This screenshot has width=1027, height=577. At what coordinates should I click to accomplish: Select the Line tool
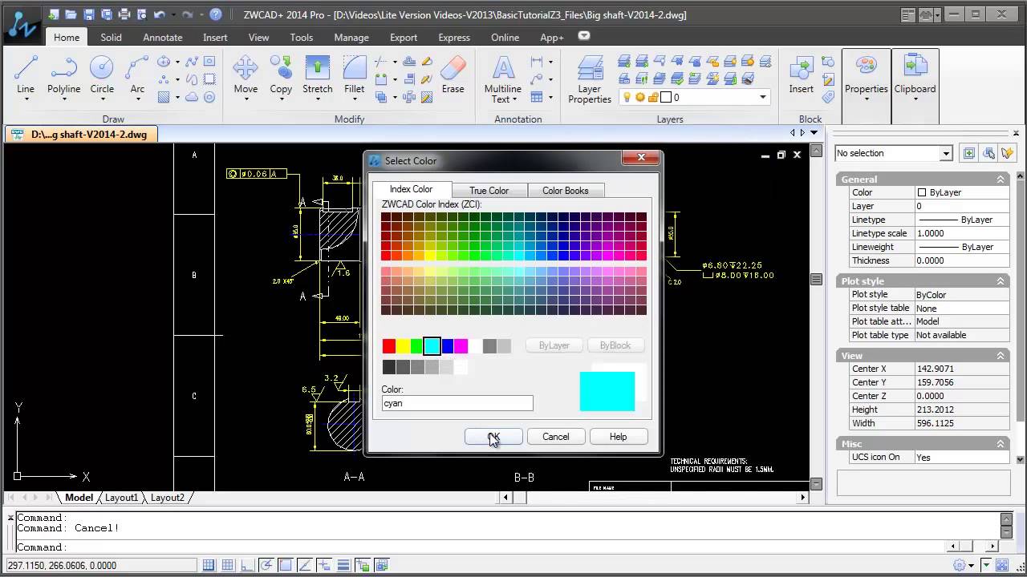point(26,74)
